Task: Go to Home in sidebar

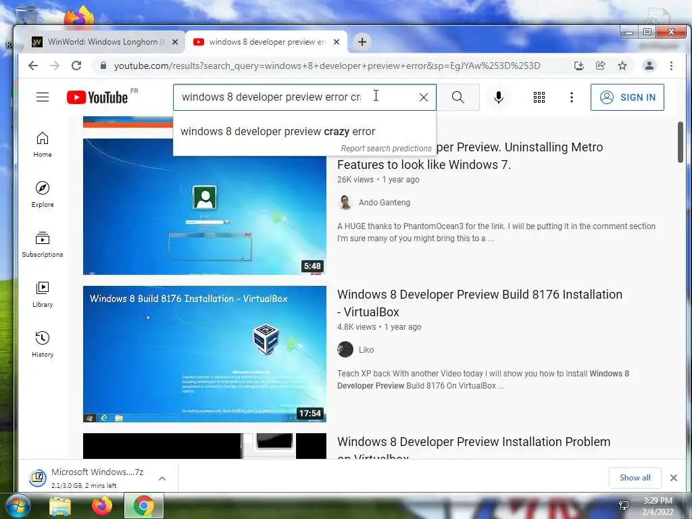Action: 43,145
